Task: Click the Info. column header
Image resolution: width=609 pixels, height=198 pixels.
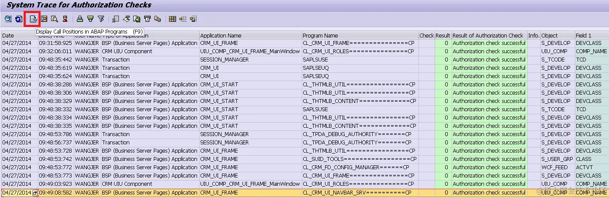Action: coord(534,35)
